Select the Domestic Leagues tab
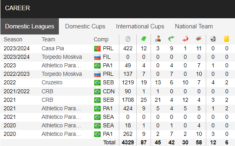The height and width of the screenshot is (146, 235). 30,26
